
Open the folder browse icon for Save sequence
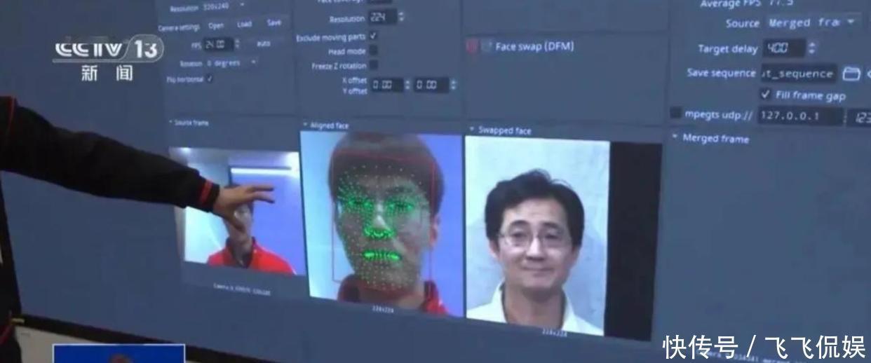coord(850,74)
